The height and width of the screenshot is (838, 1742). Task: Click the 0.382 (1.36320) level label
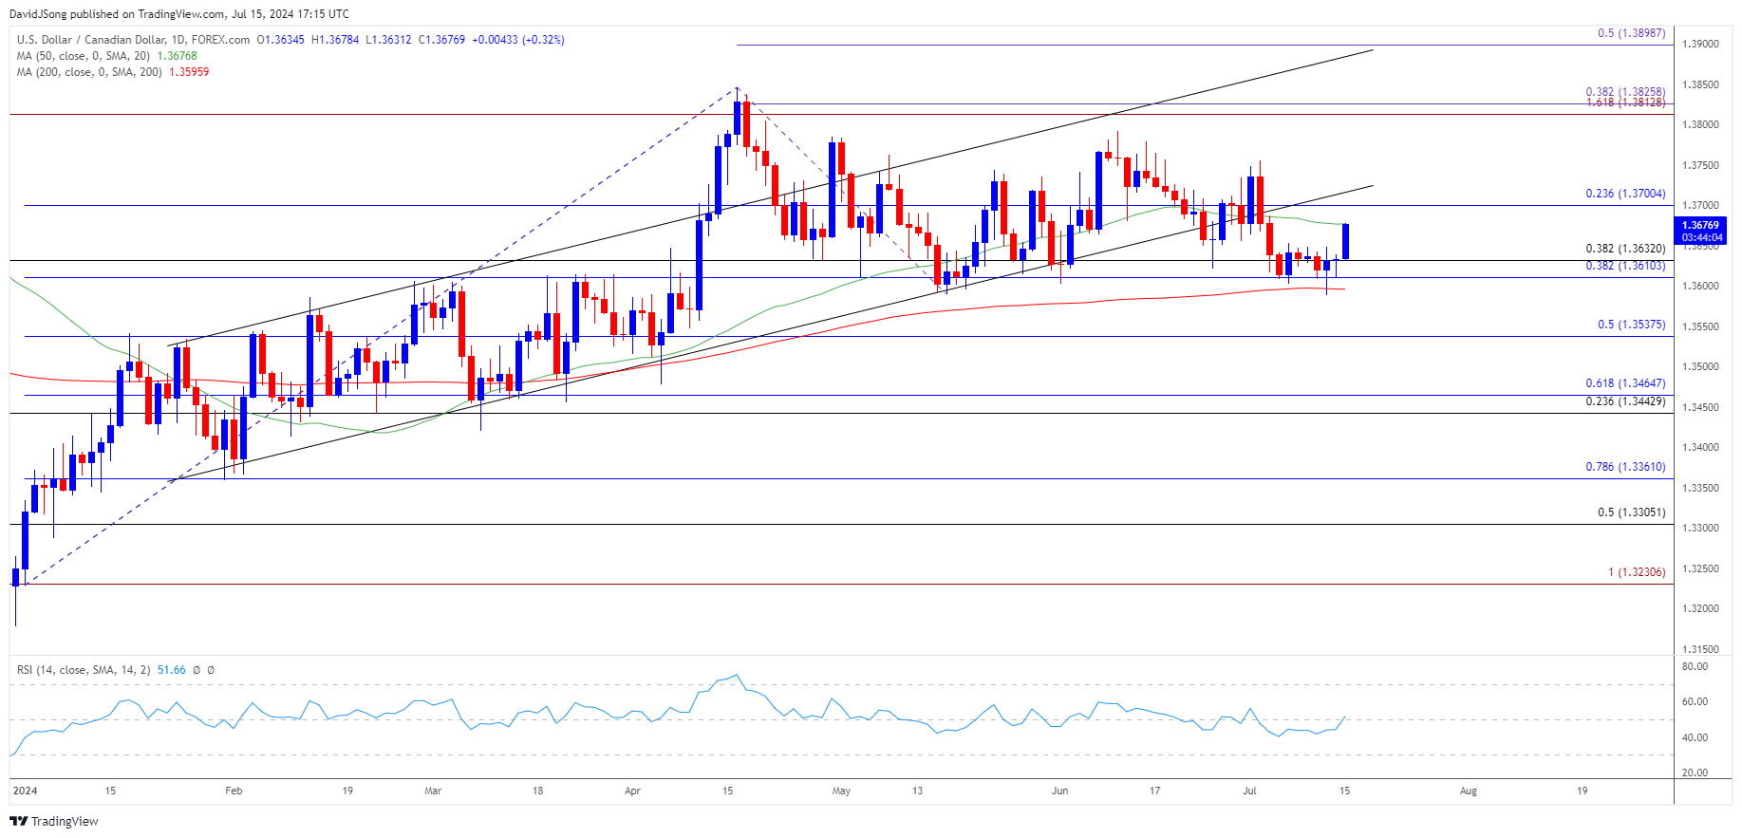tap(1625, 249)
